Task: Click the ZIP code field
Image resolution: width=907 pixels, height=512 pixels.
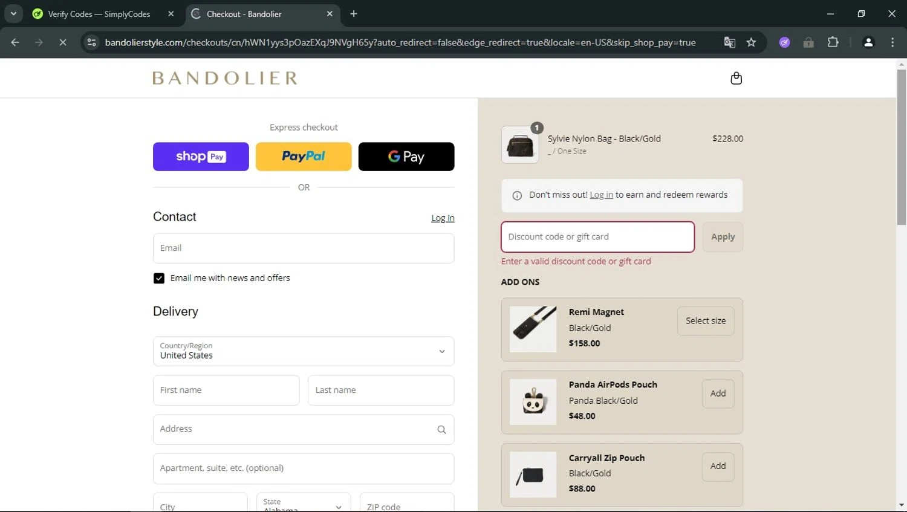Action: [407, 503]
